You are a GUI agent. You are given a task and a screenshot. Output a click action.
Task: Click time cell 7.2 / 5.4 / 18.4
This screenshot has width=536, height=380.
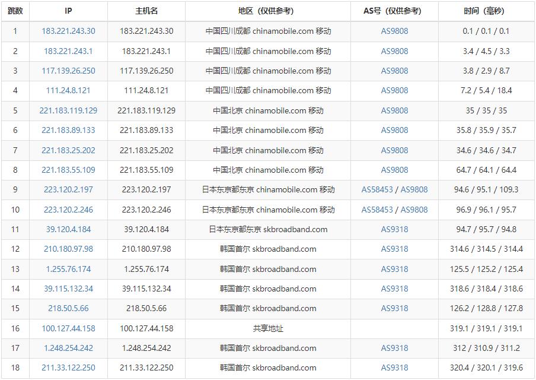tap(486, 90)
